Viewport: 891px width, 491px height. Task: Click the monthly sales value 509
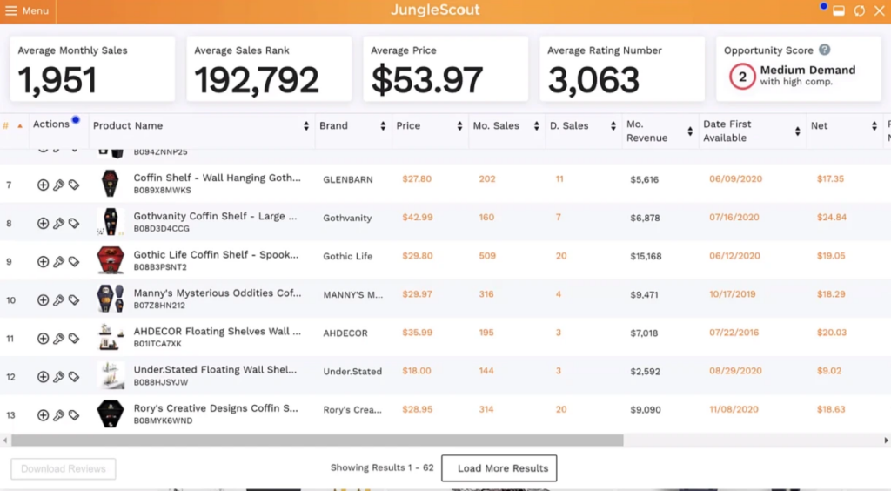tap(487, 256)
